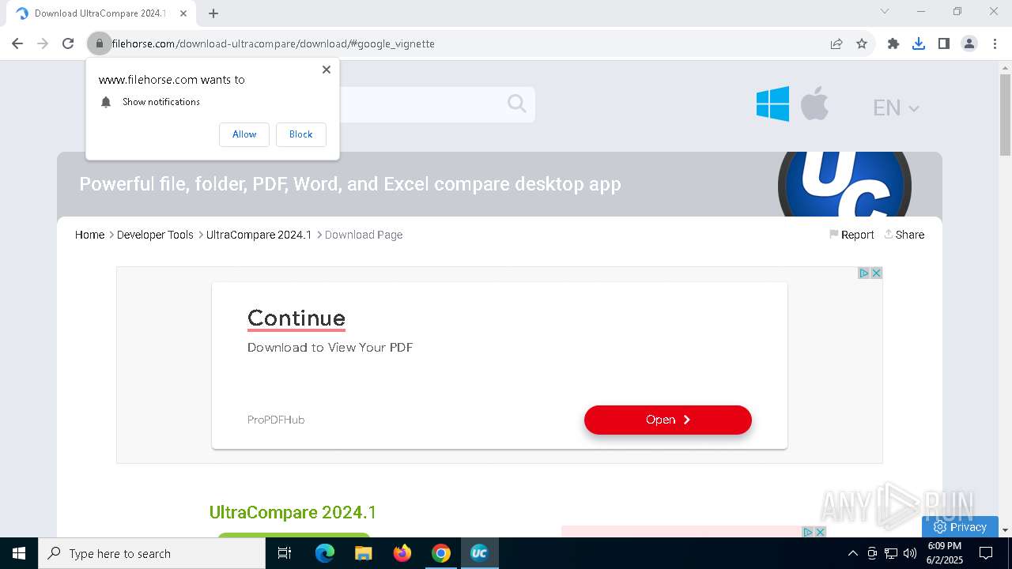This screenshot has width=1012, height=569.
Task: Open a new browser tab
Action: [x=213, y=13]
